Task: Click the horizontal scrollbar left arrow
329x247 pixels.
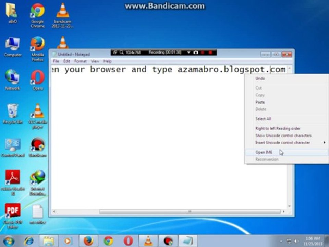Action: point(54,212)
